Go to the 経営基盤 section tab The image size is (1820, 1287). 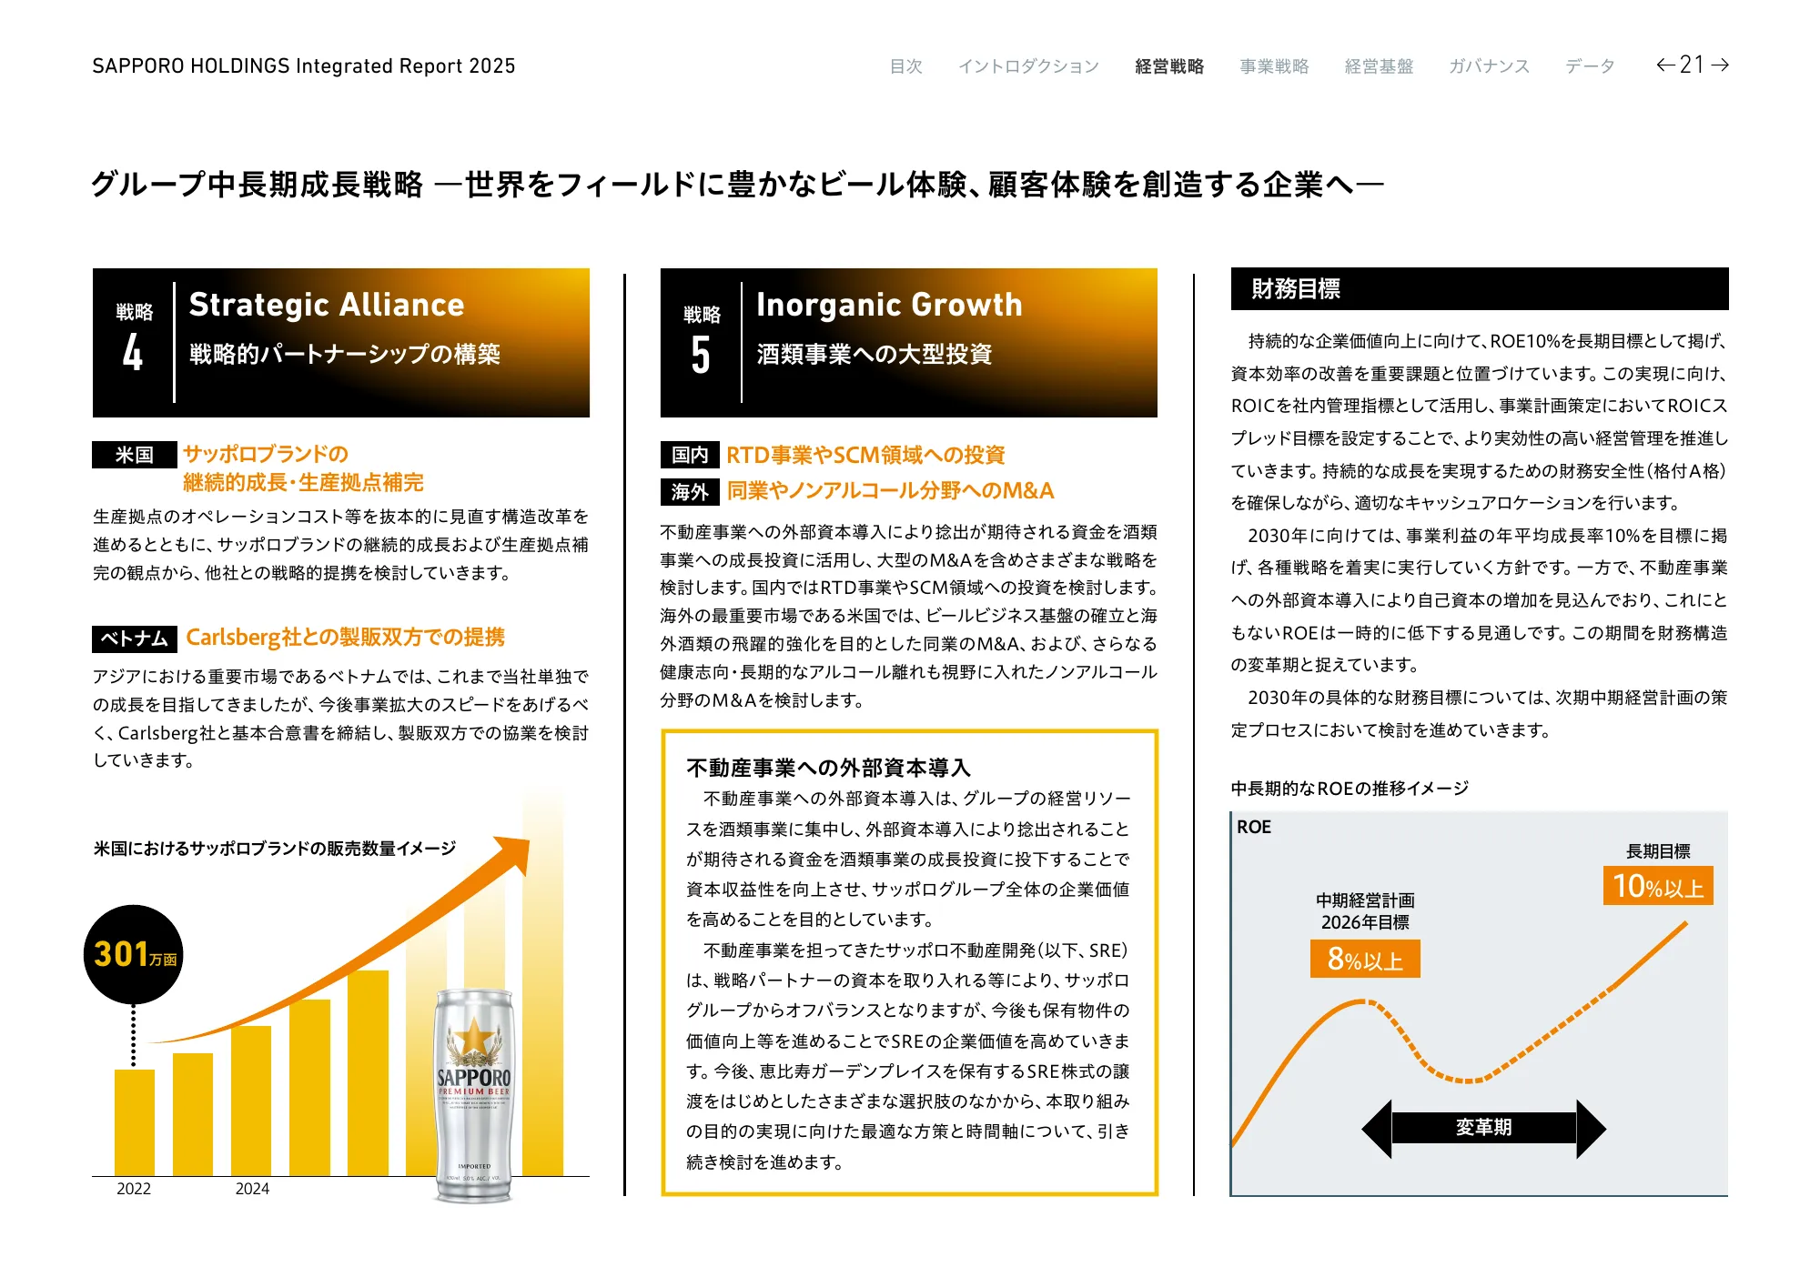1379,66
